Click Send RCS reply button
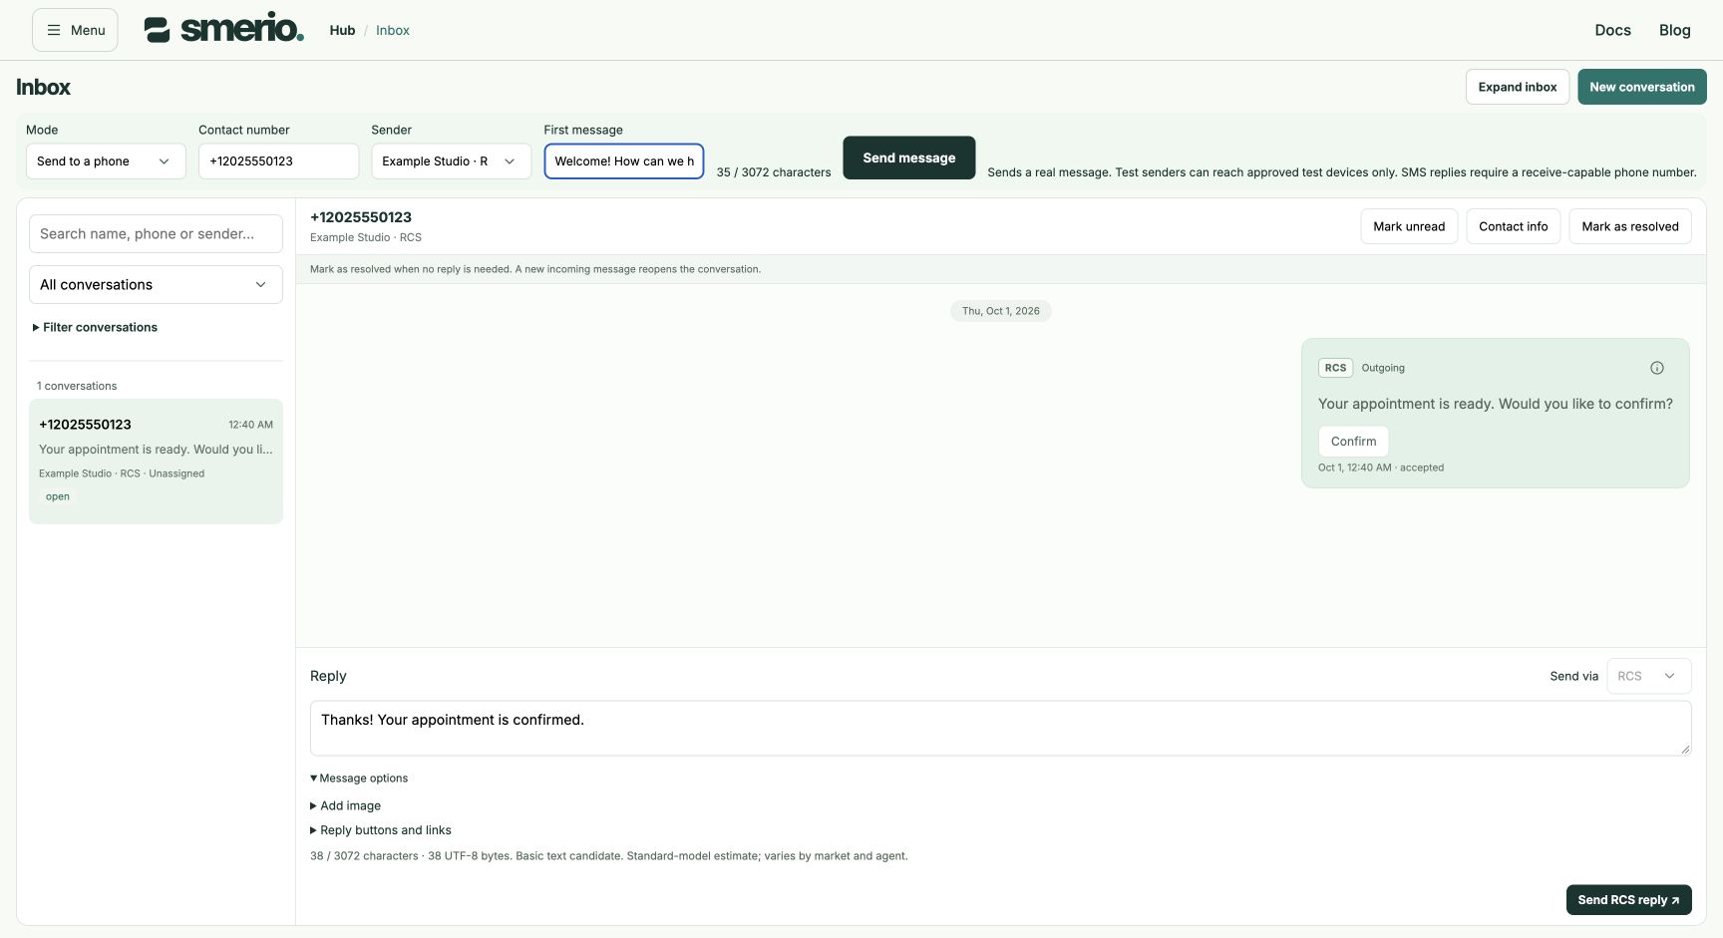 (x=1628, y=899)
